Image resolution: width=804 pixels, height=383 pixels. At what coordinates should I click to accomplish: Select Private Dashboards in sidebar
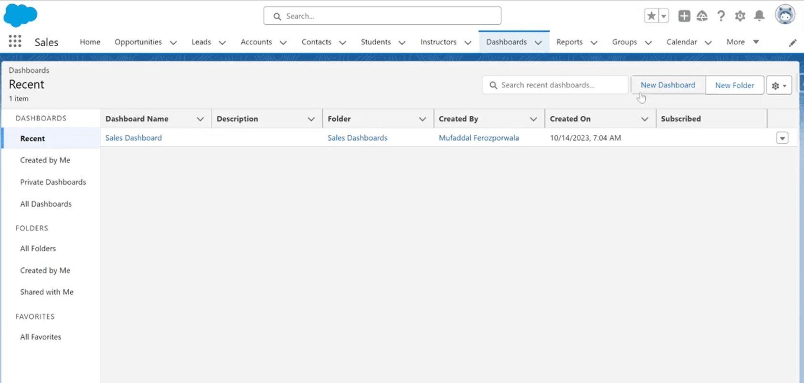tap(53, 182)
